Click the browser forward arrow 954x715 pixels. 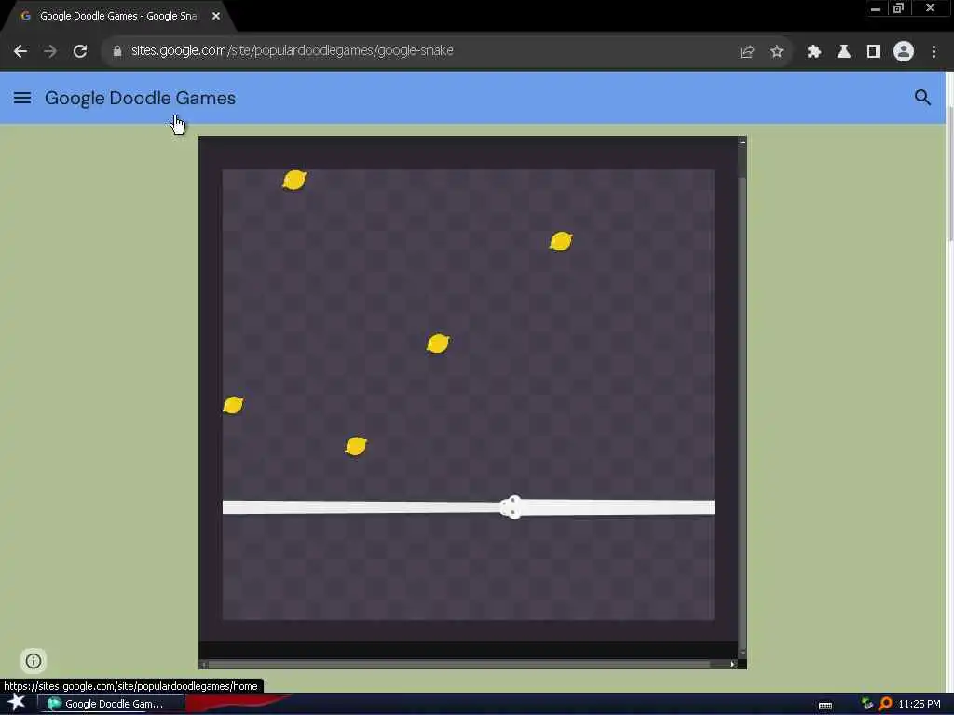[x=50, y=51]
